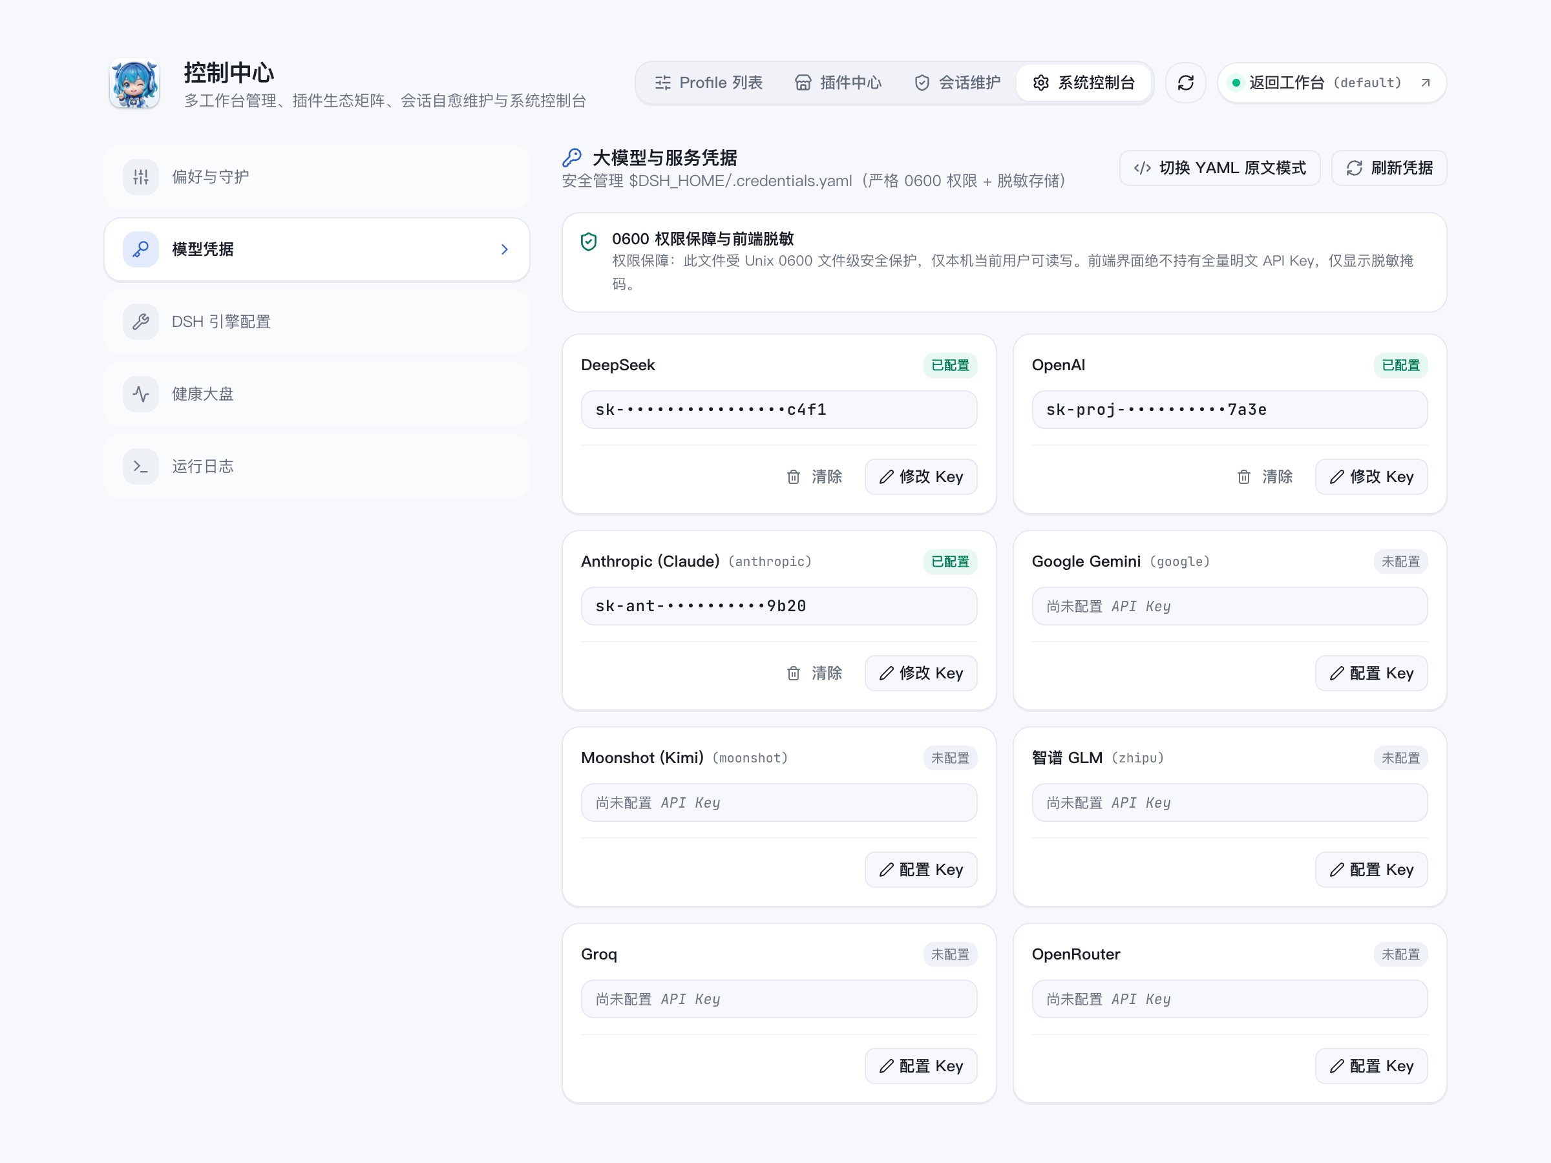This screenshot has width=1551, height=1163.
Task: Click the 智谱 GLM API Key field
Action: tap(1230, 802)
